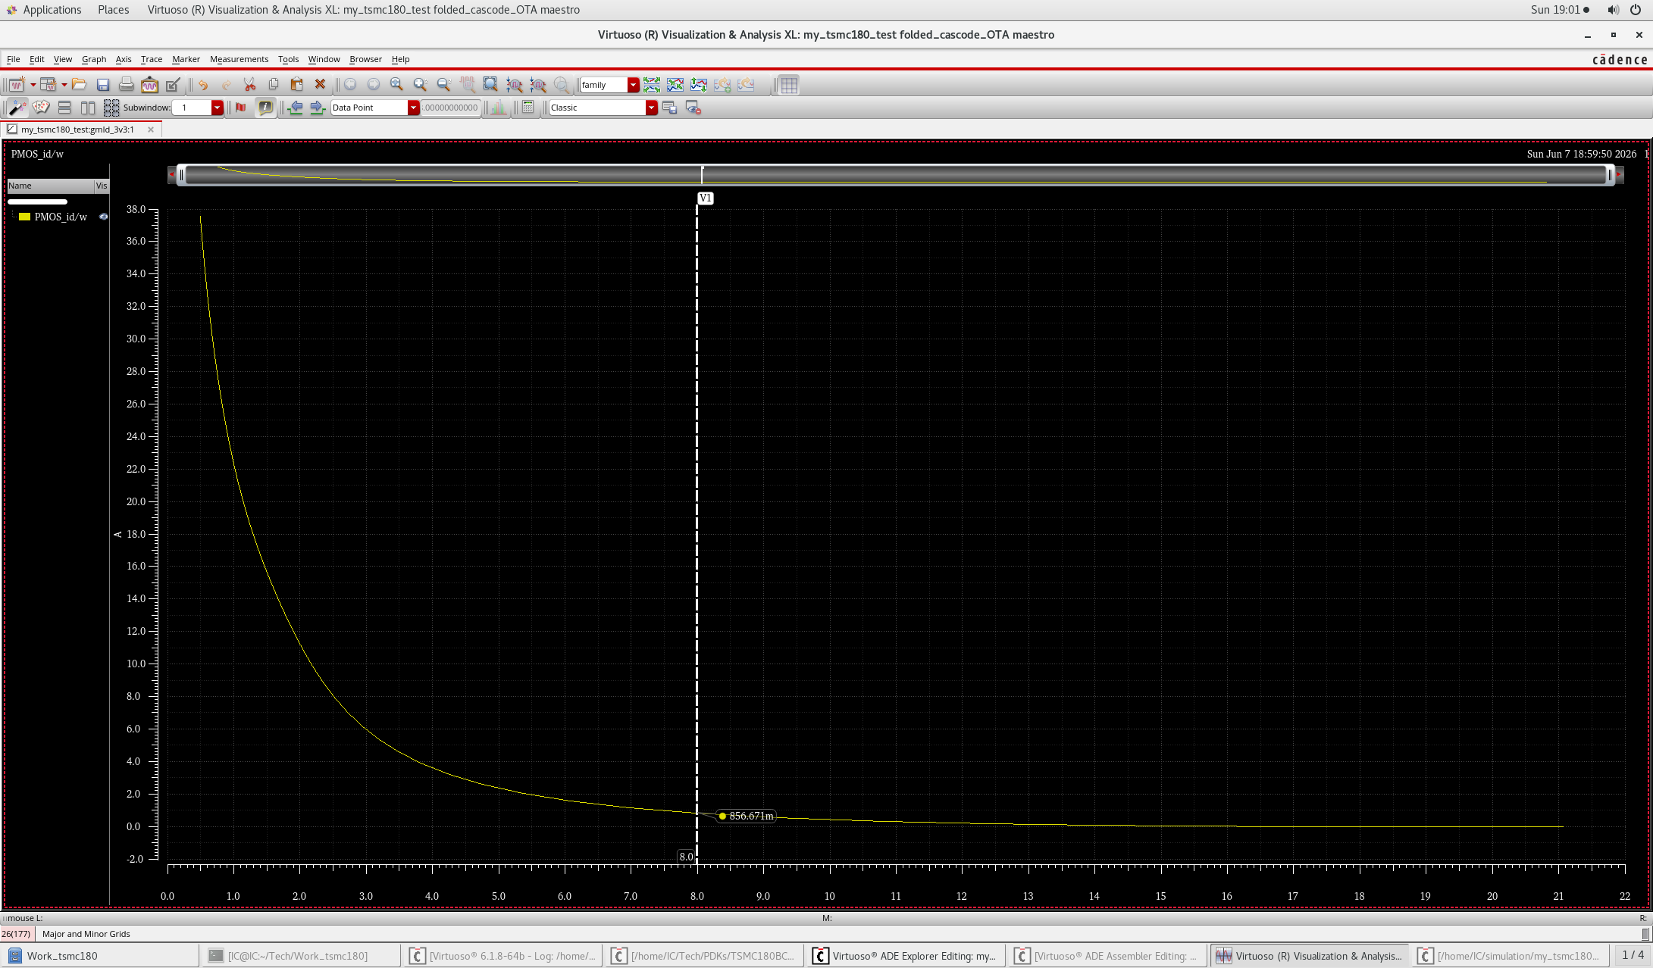This screenshot has height=968, width=1653.
Task: Open the Graph menu
Action: pos(94,59)
